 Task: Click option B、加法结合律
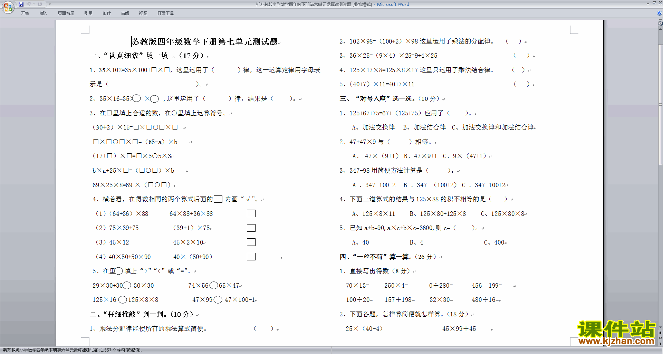(x=424, y=127)
